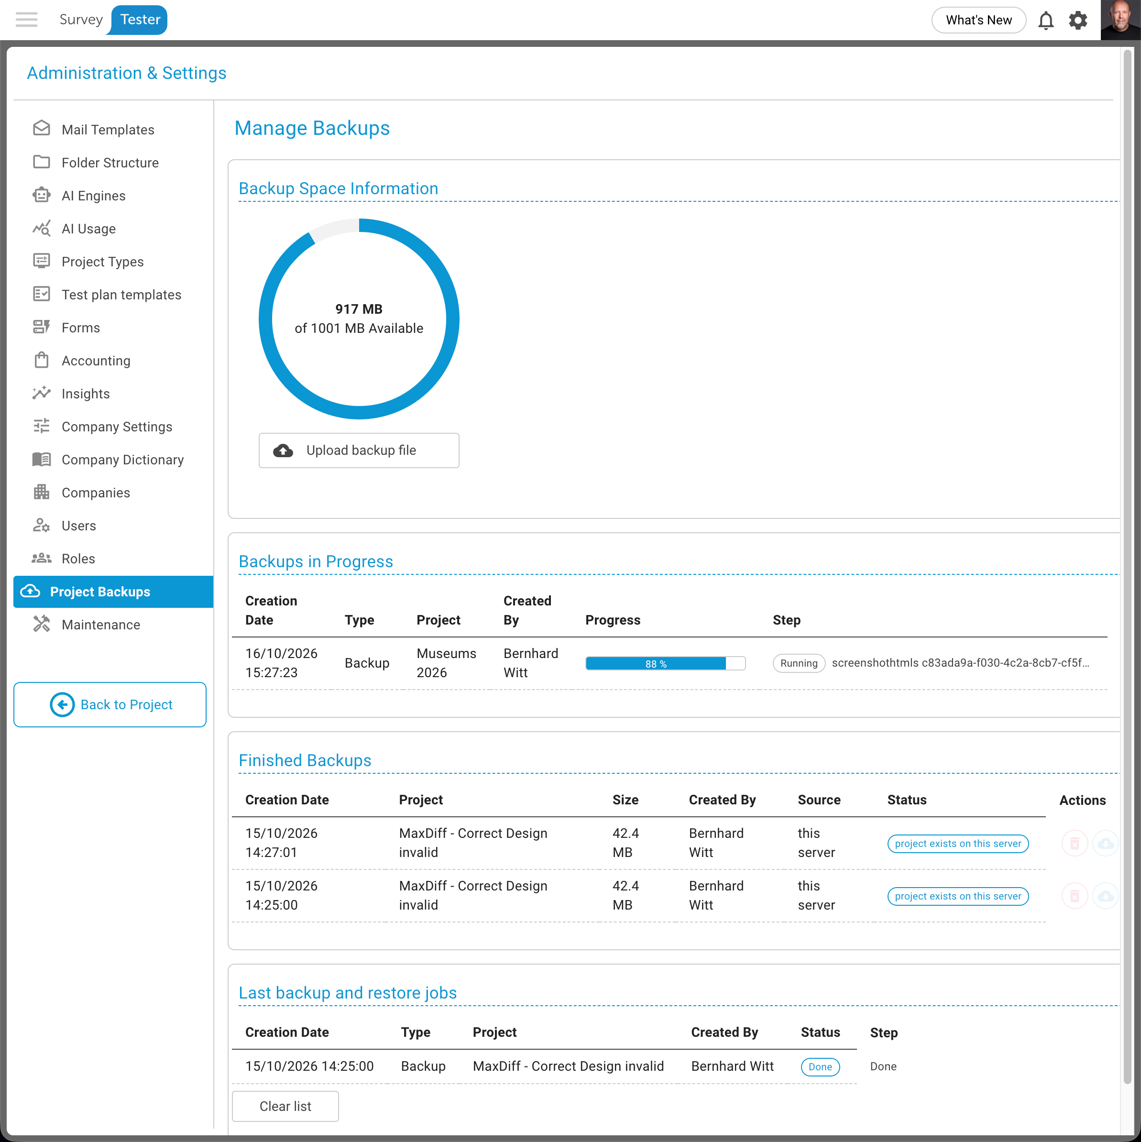This screenshot has height=1142, width=1141.
Task: Click the Project Types icon
Action: point(42,261)
